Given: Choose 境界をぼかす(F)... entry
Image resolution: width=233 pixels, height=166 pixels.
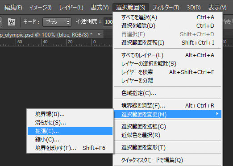Looking at the screenshot, I should 70,148.
